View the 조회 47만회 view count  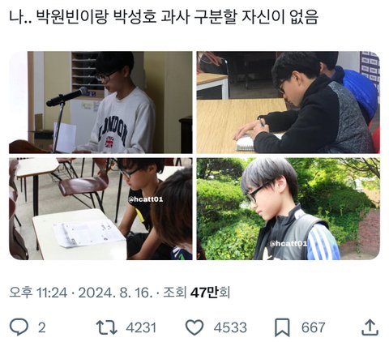click(x=196, y=293)
